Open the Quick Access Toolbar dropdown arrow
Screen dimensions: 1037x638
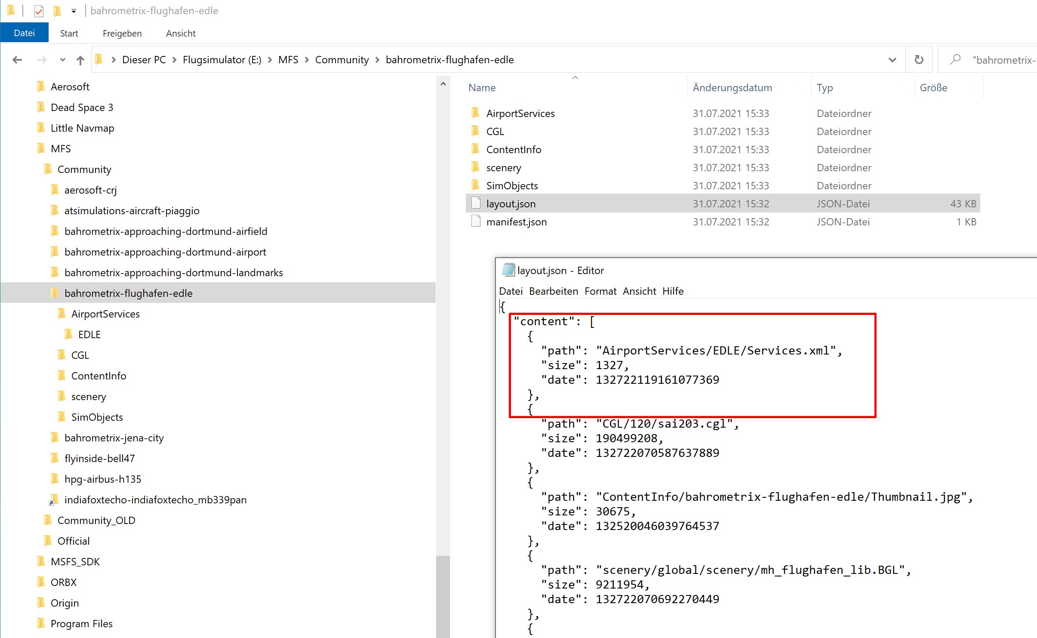pos(74,11)
